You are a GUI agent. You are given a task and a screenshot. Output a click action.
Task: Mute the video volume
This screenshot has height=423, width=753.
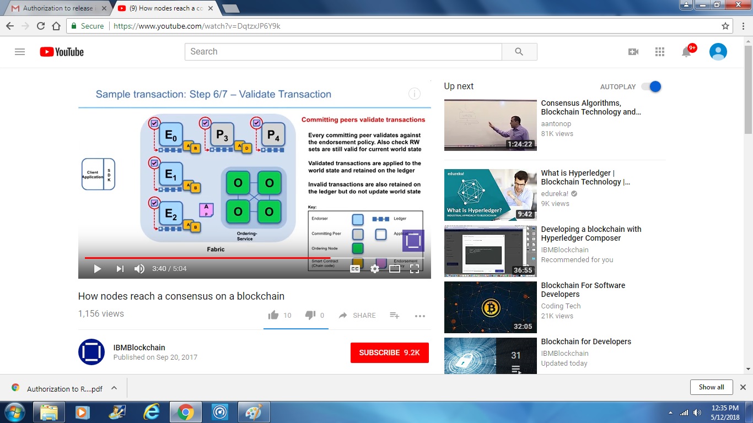tap(139, 269)
